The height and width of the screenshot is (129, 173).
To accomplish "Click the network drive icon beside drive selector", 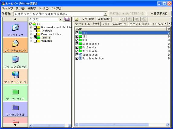I will coord(67,19).
